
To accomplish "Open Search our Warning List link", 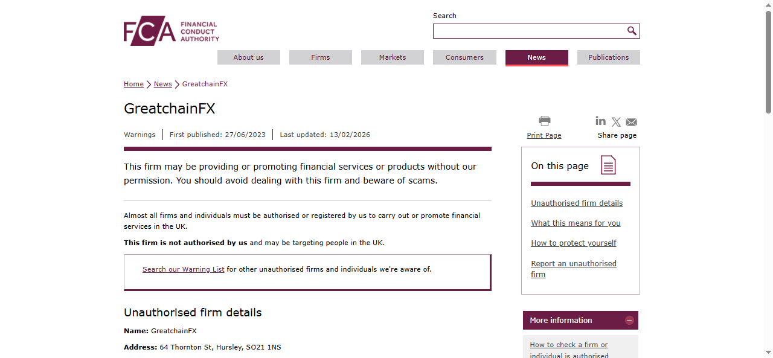I will pos(184,269).
